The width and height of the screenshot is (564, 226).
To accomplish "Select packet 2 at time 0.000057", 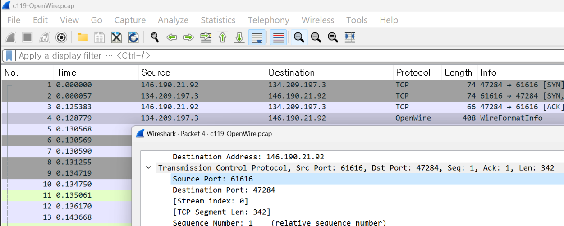I will tap(283, 96).
